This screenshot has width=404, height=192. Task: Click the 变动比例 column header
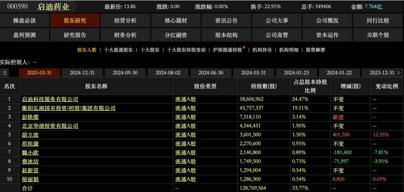386,86
